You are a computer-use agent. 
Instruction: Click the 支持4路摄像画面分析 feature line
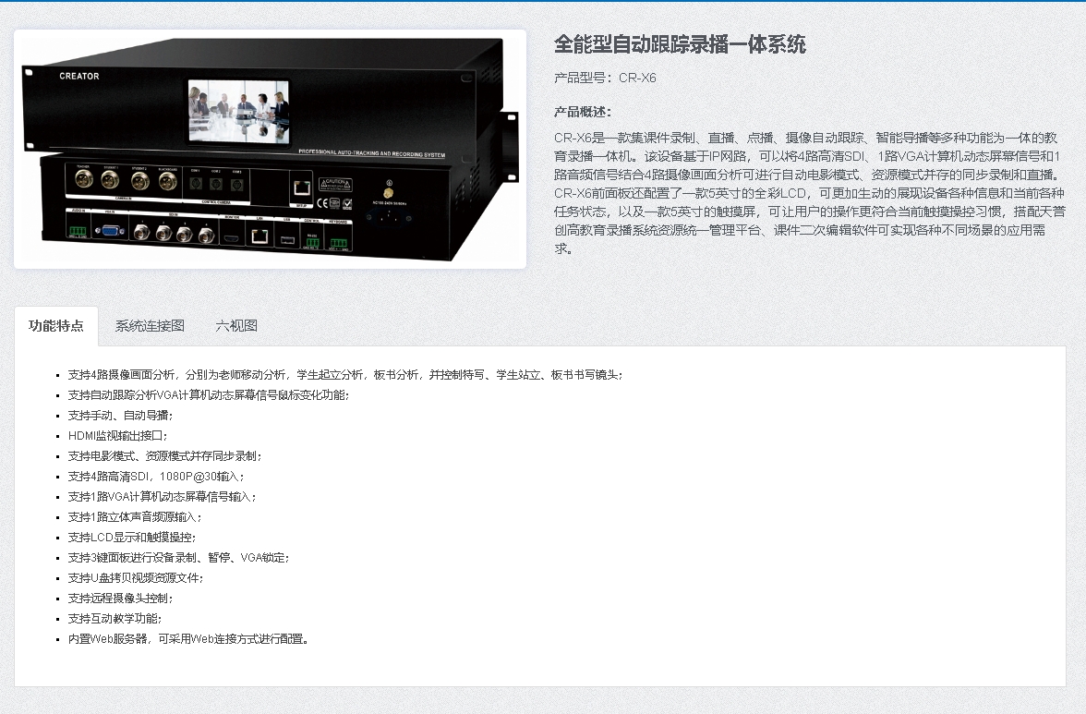click(x=345, y=375)
